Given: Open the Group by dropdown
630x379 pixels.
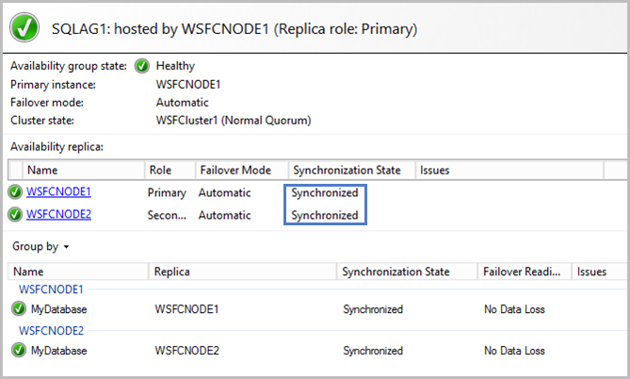Looking at the screenshot, I should pyautogui.click(x=40, y=246).
